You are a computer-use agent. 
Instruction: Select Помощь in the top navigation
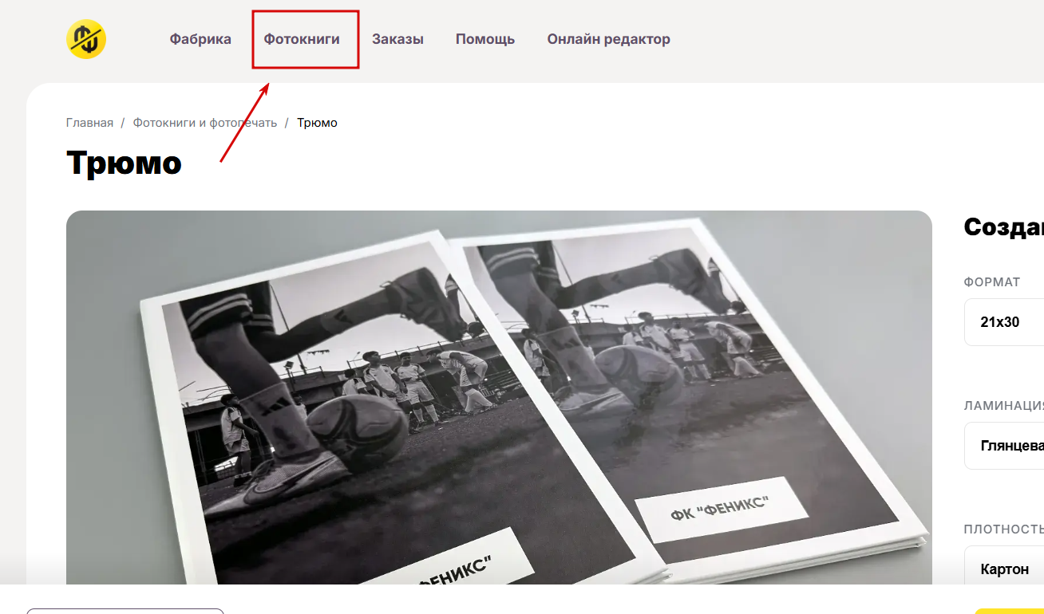tap(485, 39)
